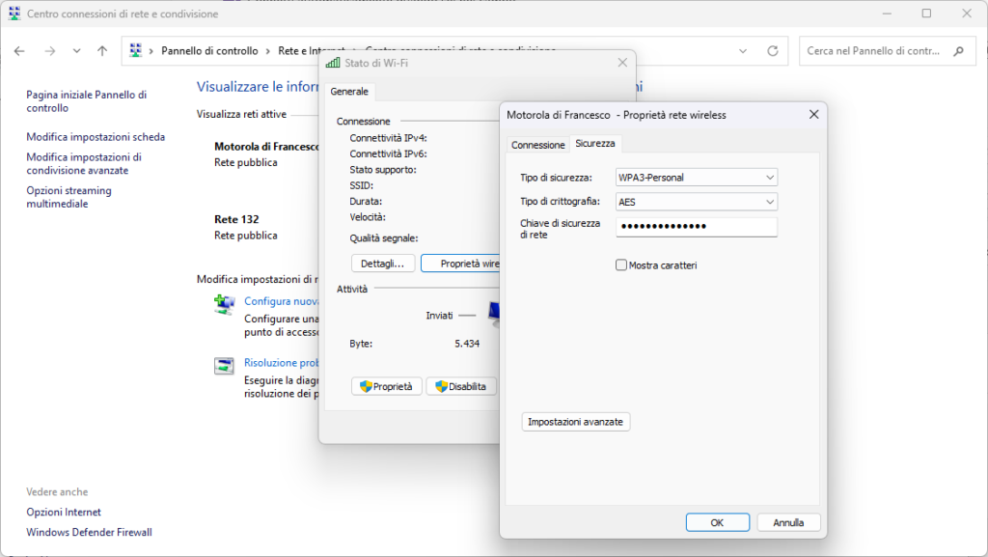Select the Sicurezza tab
988x557 pixels.
tap(594, 144)
